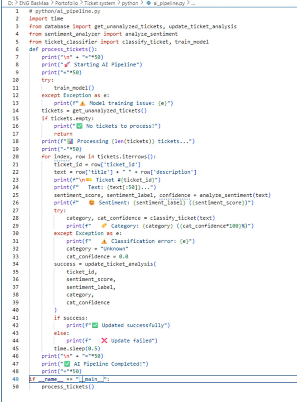Click 'cat_confidence = 0.0' line
This screenshot has height=402, width=297.
[x=97, y=256]
